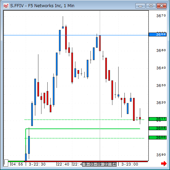Click the 3650 price scale value
This screenshot has height=170, width=170.
coord(161,50)
